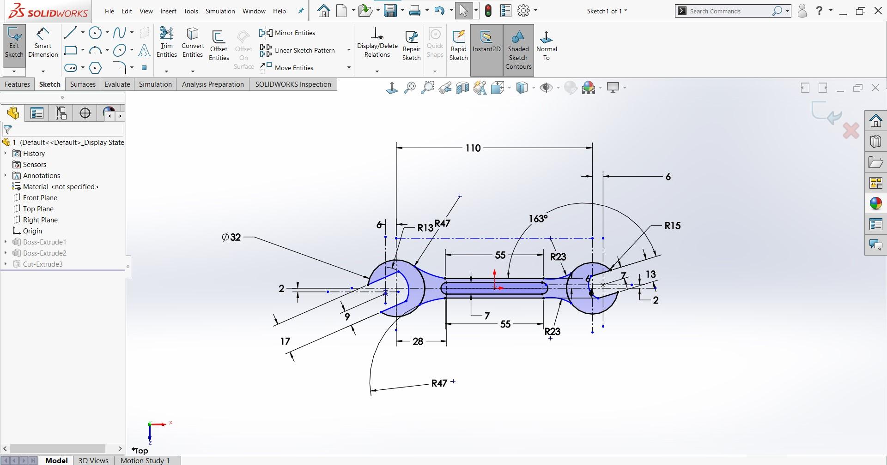This screenshot has height=465, width=887.
Task: Click the Exit Sketch button
Action: 14,44
